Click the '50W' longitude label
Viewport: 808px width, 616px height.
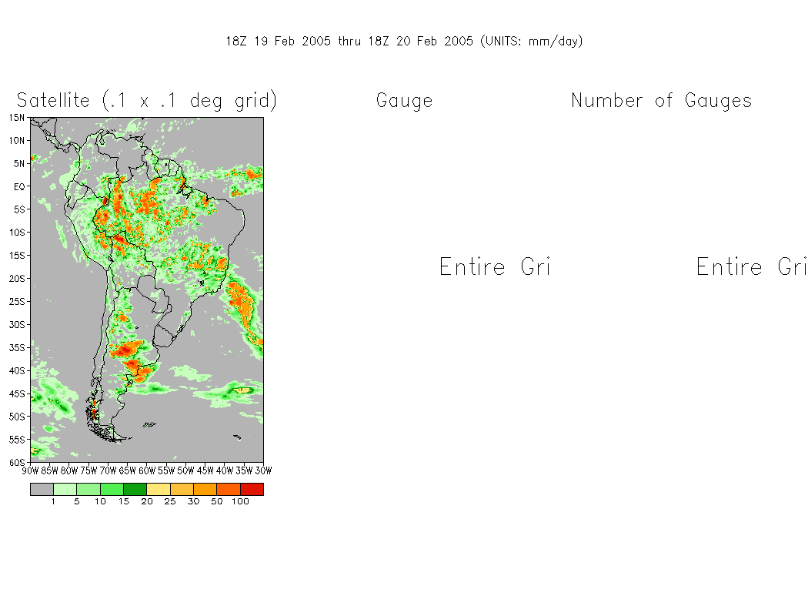[185, 470]
